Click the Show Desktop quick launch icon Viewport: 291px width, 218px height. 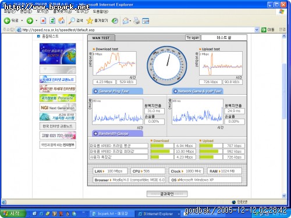pos(35,213)
